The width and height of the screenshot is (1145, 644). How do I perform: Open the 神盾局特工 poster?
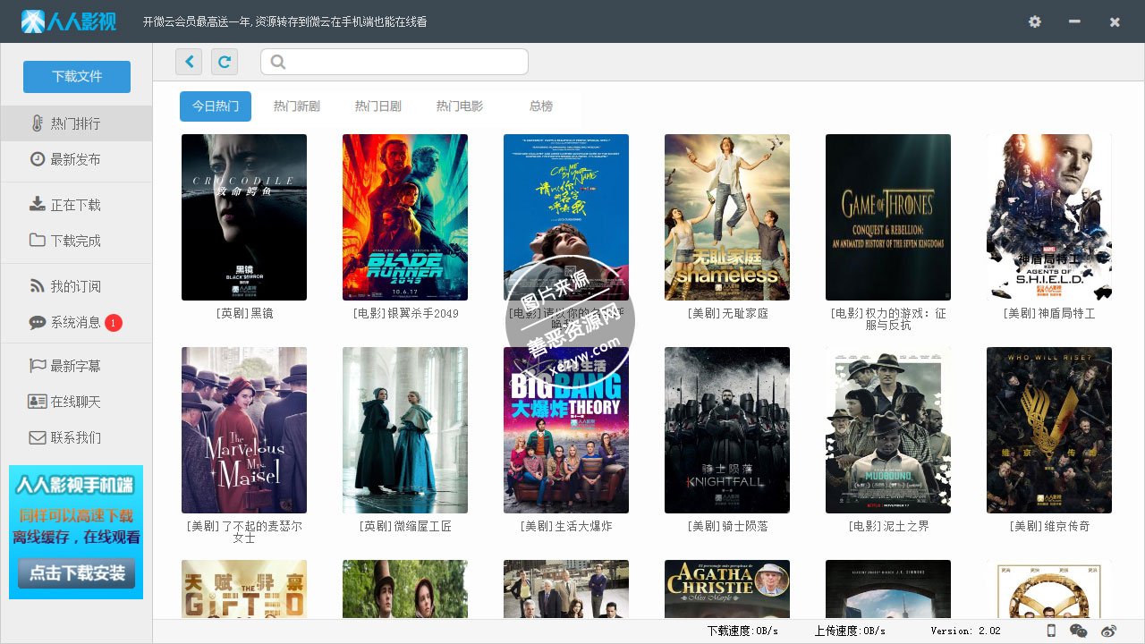click(1049, 217)
